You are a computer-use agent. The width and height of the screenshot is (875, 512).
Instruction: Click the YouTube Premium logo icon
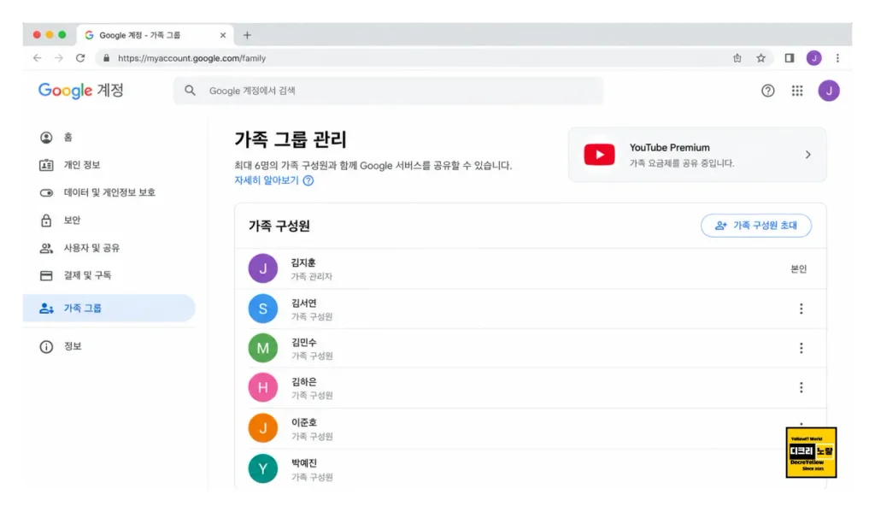pyautogui.click(x=599, y=155)
